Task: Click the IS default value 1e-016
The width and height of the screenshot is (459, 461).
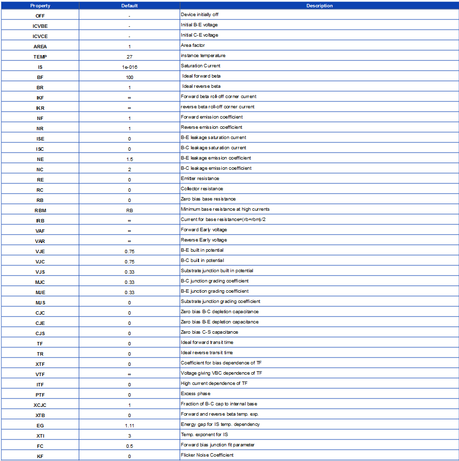Action: pos(130,67)
